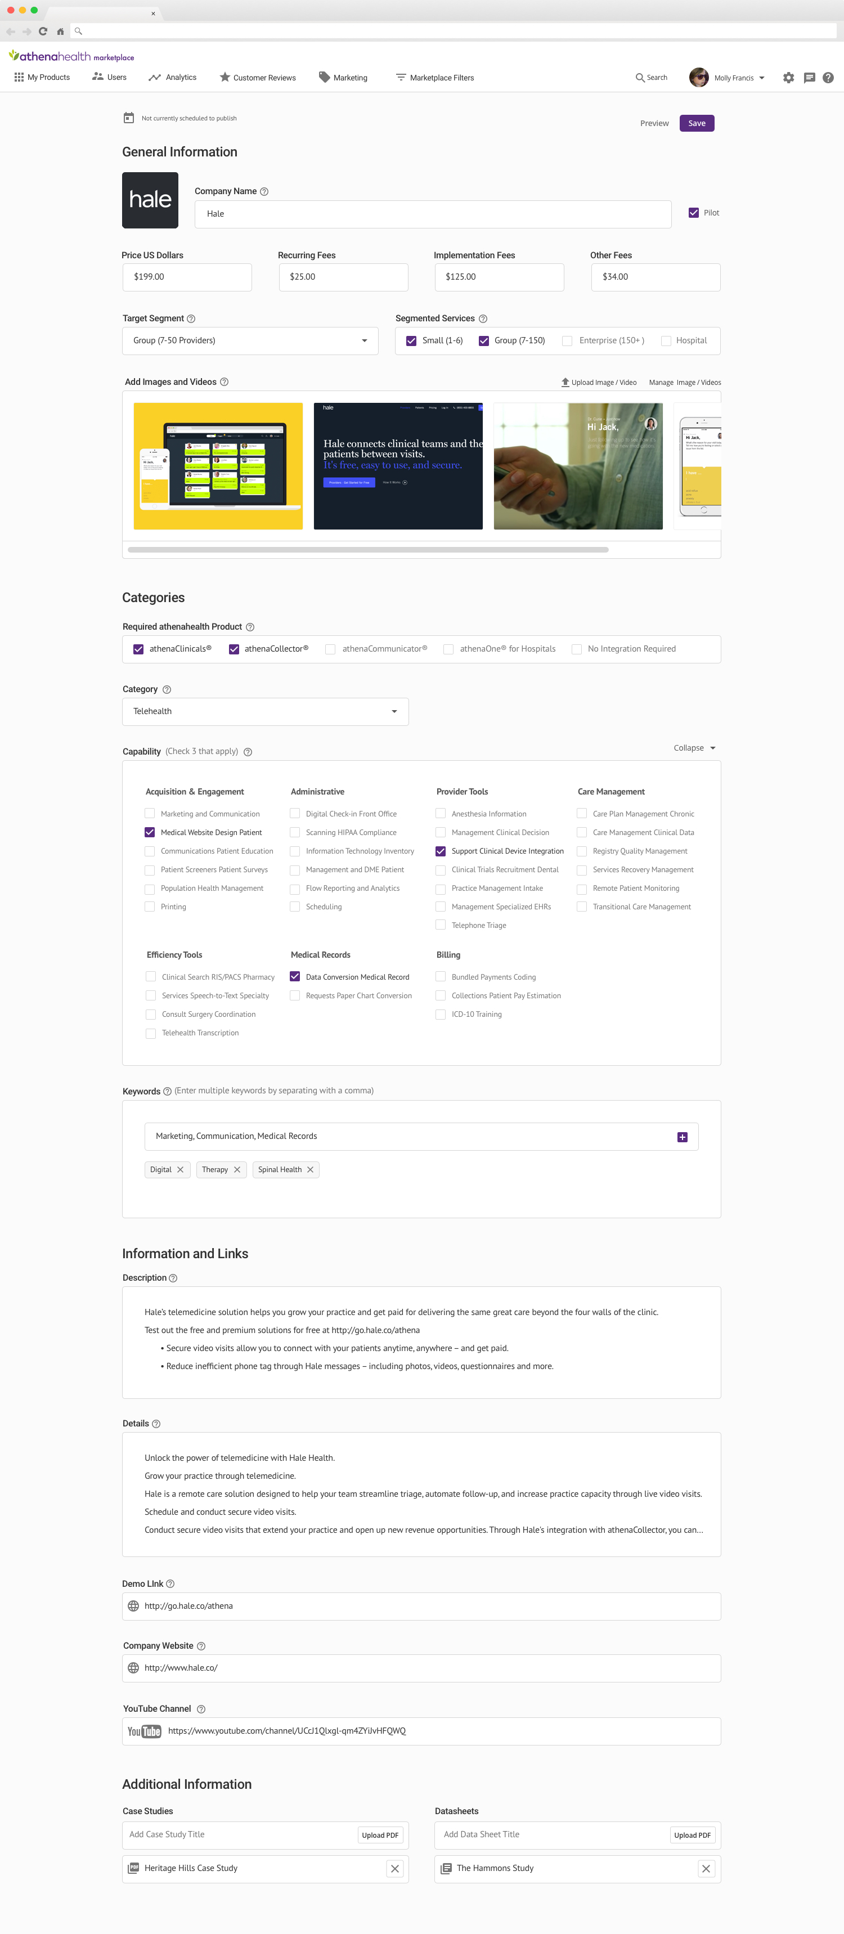This screenshot has width=844, height=1934.
Task: Remove the Therapy keyword tag
Action: click(x=237, y=1170)
